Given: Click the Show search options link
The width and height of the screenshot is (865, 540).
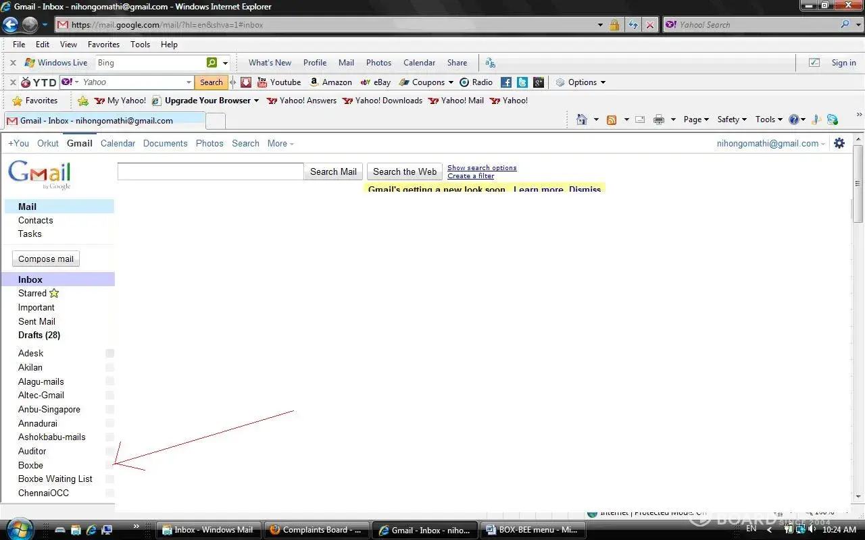Looking at the screenshot, I should tap(482, 167).
